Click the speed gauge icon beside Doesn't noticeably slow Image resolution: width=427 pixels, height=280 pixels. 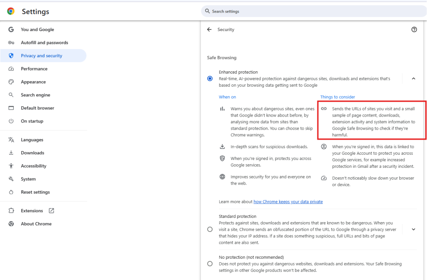pos(324,178)
